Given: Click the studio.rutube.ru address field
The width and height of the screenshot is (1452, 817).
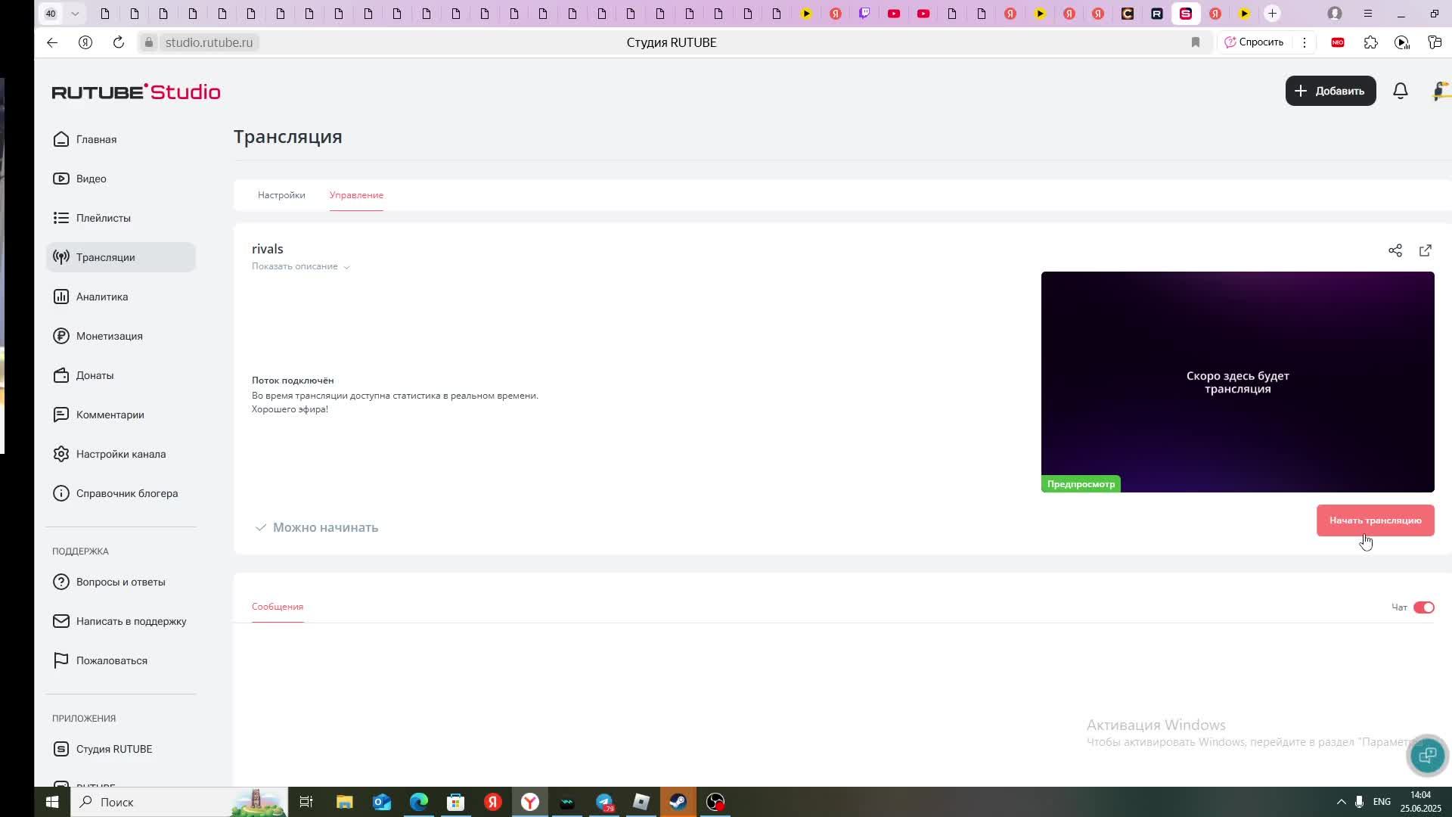Looking at the screenshot, I should coord(209,42).
